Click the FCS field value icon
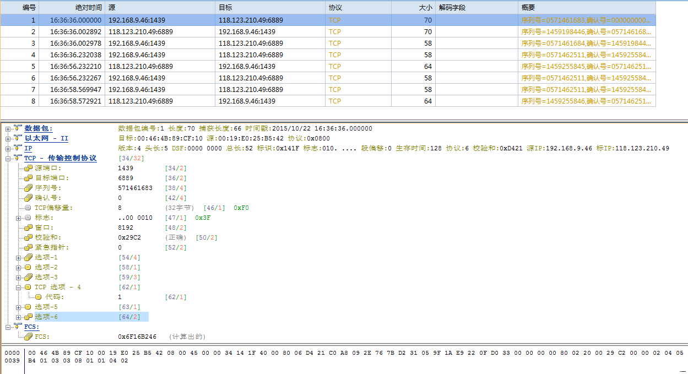This screenshot has height=374, width=688. click(28, 337)
